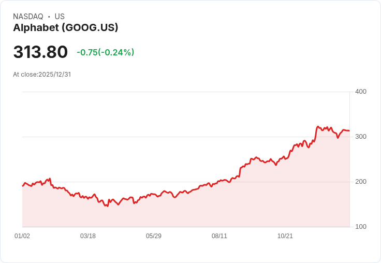This screenshot has width=381, height=263.
Task: Click the 300 y-axis label
Action: pyautogui.click(x=360, y=137)
